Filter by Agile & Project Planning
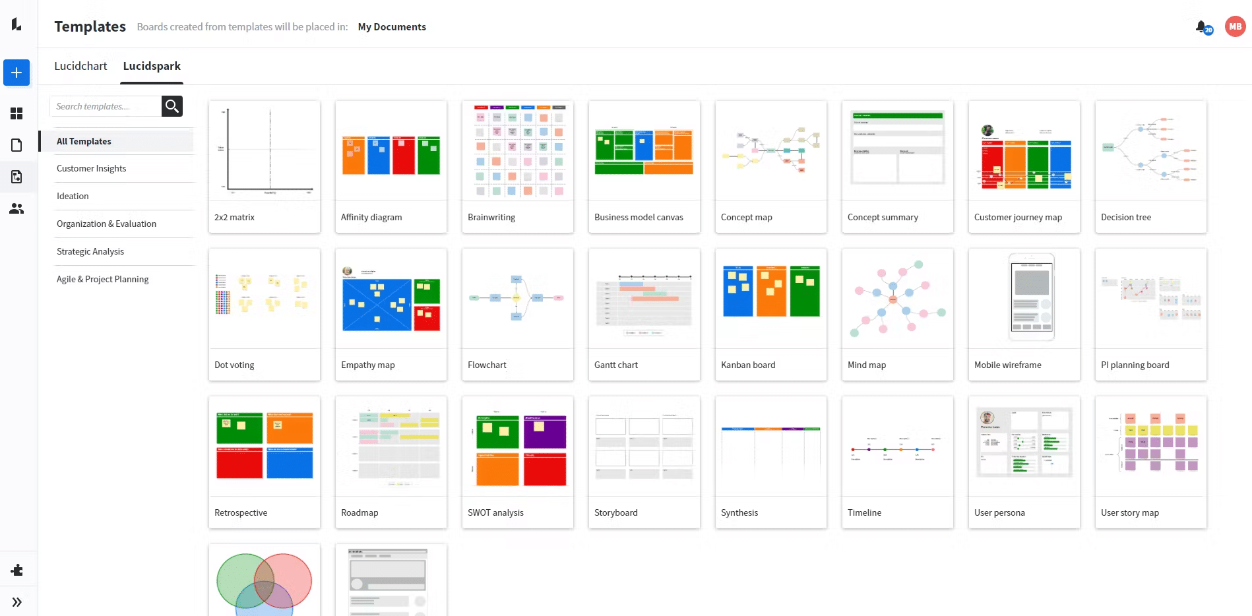 [103, 280]
